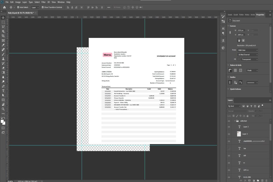
Task: Select the Clone Stamp tool
Action: coord(3,59)
